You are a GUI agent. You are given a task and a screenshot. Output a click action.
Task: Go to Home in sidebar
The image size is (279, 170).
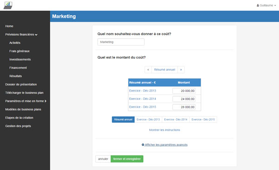9,26
